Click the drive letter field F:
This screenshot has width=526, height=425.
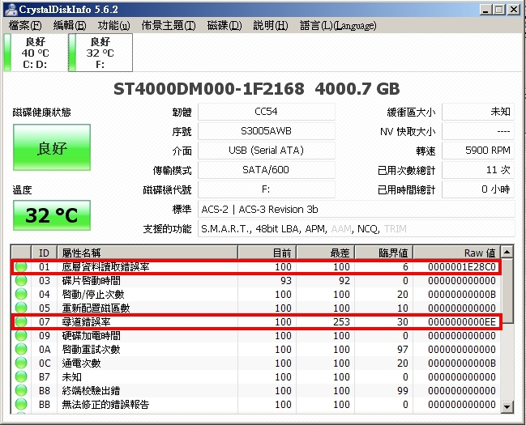(x=267, y=189)
